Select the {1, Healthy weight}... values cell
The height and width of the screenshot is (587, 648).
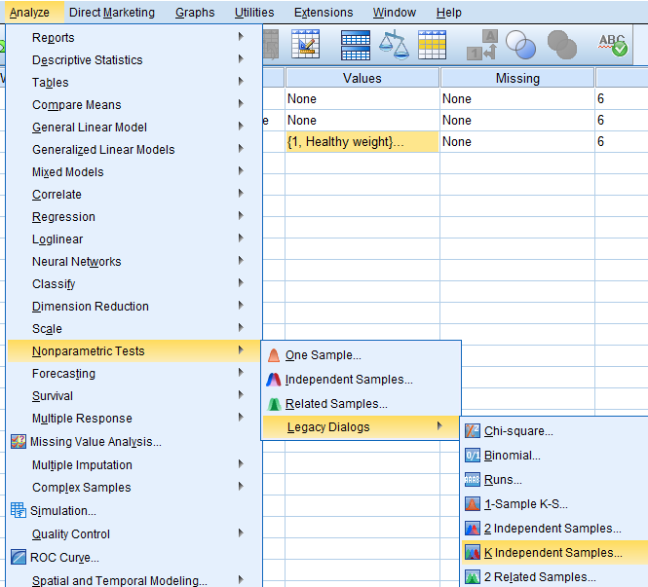point(362,141)
